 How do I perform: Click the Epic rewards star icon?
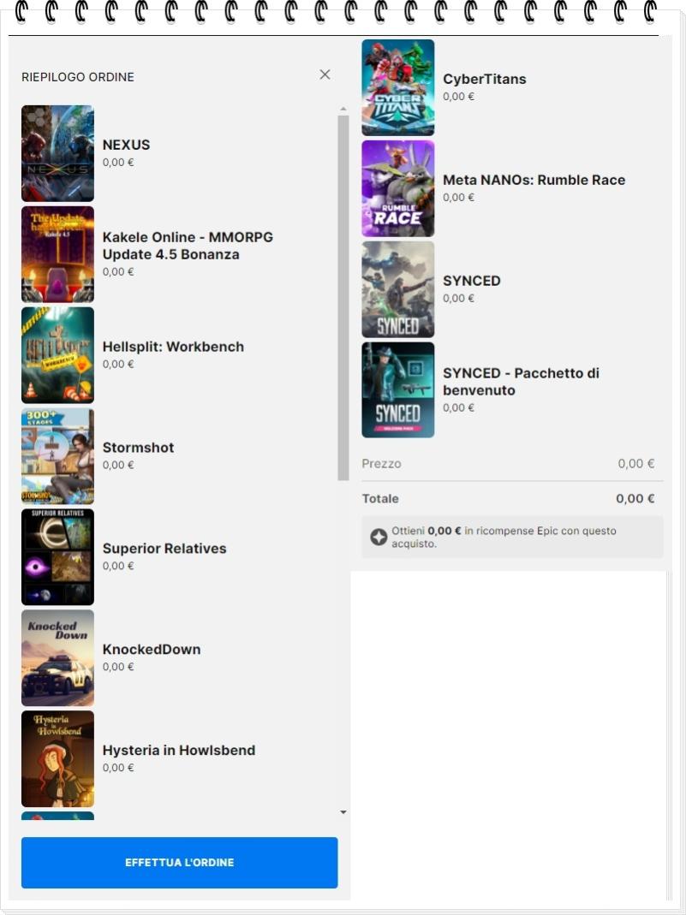pos(379,537)
